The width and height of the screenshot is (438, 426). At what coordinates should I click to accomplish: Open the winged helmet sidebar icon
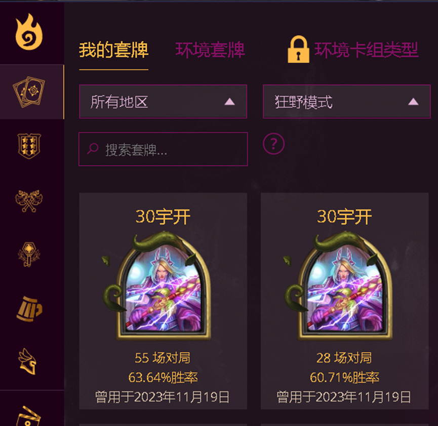(x=28, y=362)
